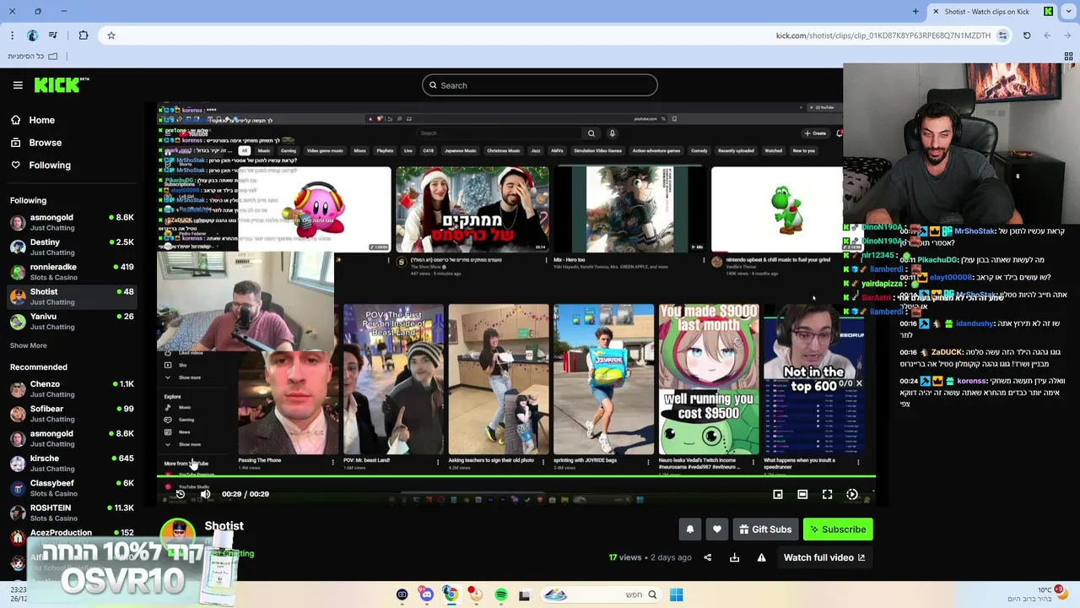Click the kick.com address bar URL
The width and height of the screenshot is (1080, 608).
883,35
